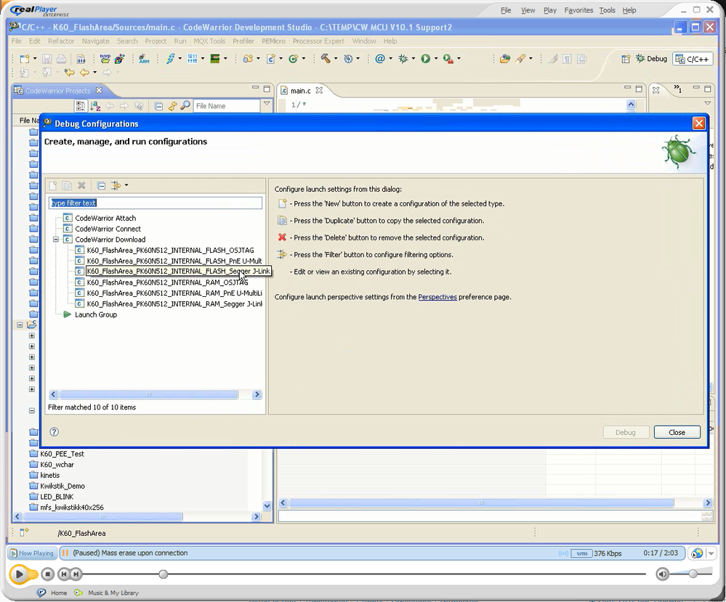The height and width of the screenshot is (602, 726).
Task: Click the Open Perspective icon
Action: tap(625, 59)
